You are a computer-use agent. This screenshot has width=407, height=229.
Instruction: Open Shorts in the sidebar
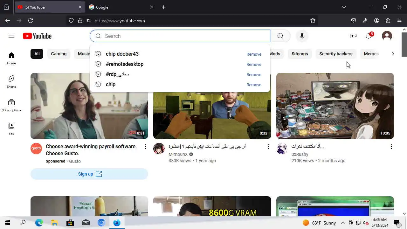[x=11, y=82]
